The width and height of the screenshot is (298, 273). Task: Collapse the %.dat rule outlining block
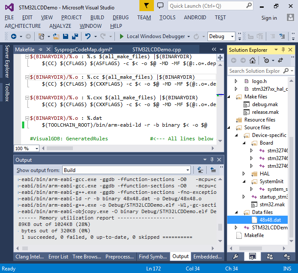point(27,118)
